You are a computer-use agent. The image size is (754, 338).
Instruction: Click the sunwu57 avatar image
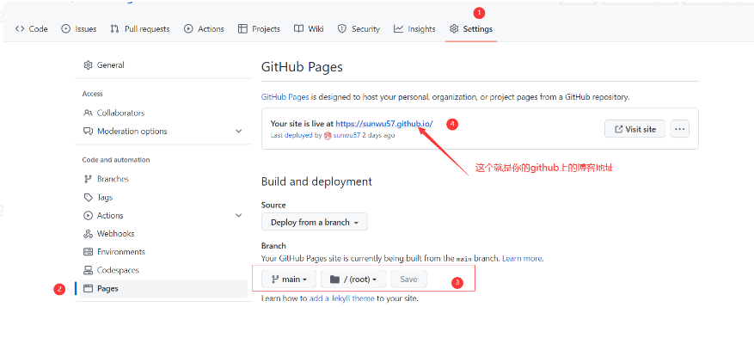point(328,136)
